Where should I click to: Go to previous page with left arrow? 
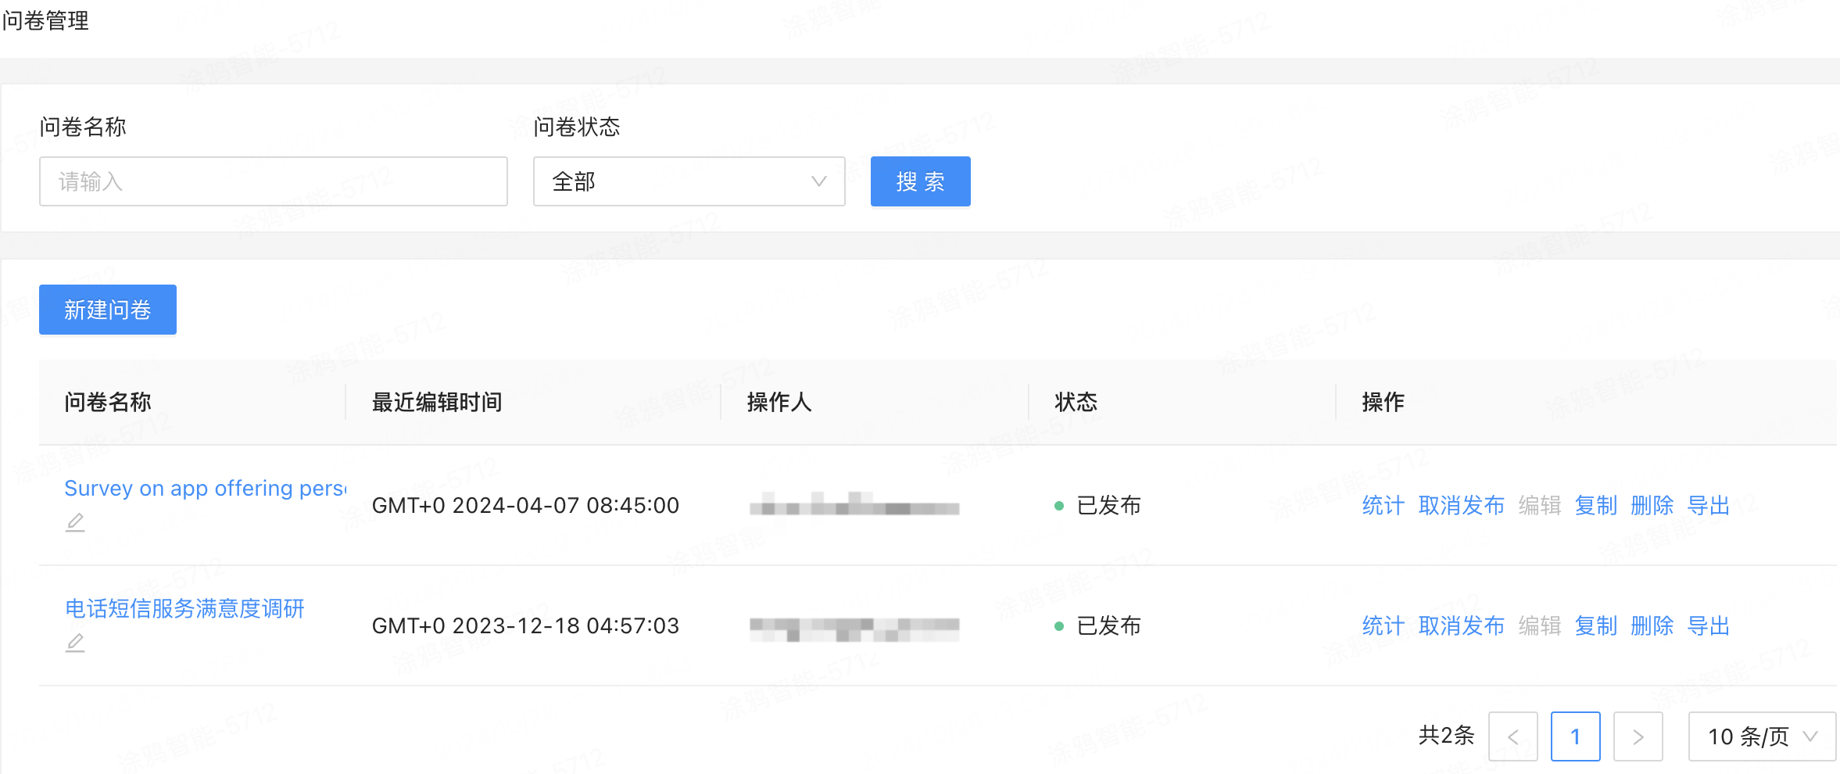point(1512,736)
